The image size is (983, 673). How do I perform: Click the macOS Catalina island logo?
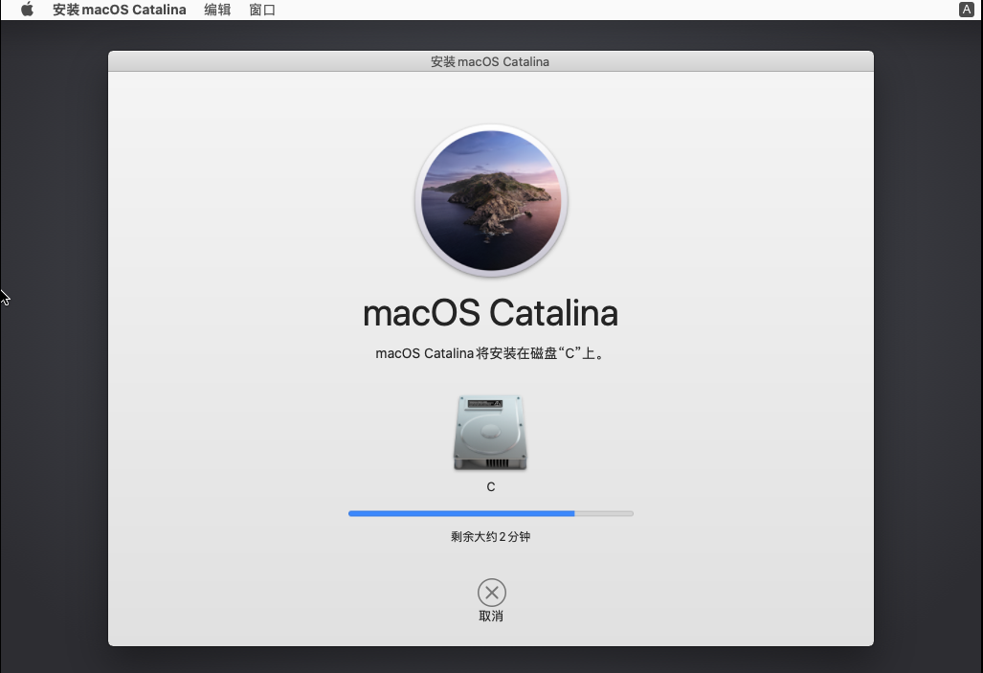tap(491, 201)
